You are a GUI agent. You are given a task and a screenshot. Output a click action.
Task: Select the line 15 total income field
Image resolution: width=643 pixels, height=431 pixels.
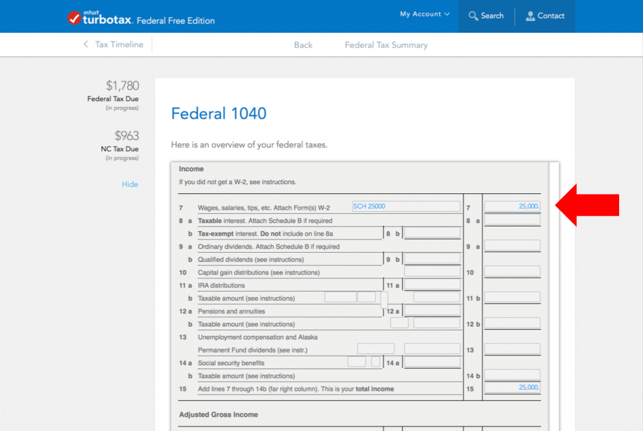tap(512, 388)
